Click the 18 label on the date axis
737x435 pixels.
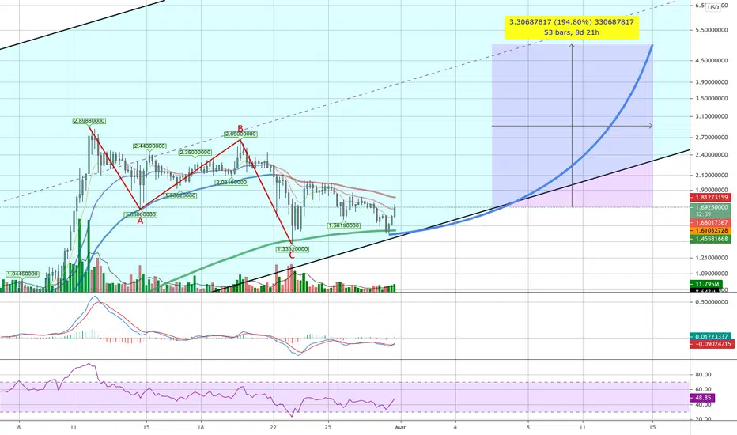coord(201,427)
